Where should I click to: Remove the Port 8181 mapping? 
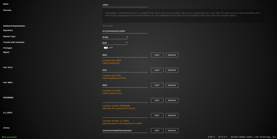172,70
